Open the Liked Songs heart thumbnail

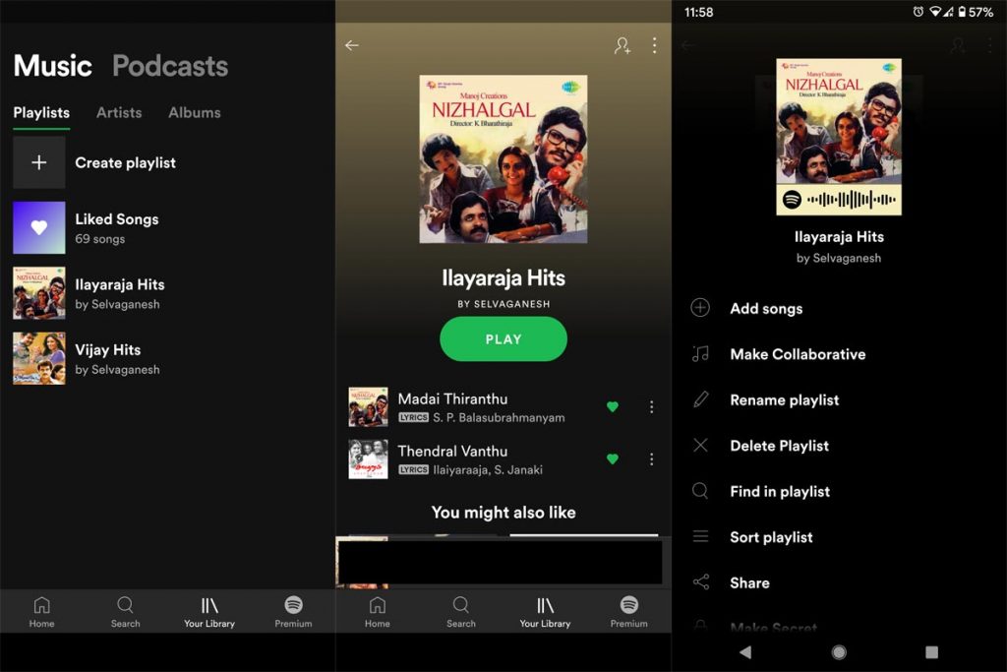click(39, 227)
